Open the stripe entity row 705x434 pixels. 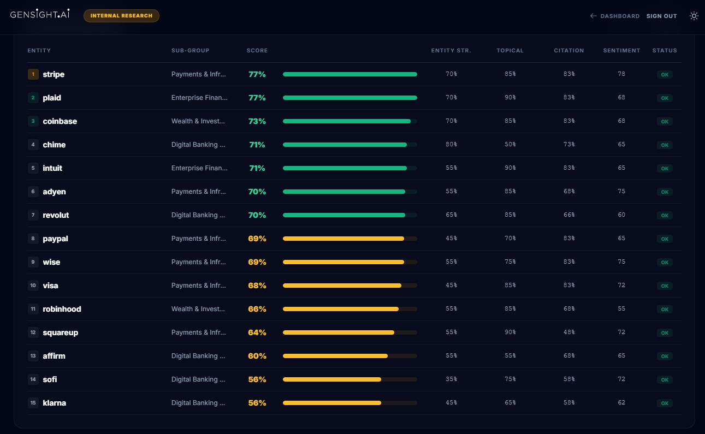coord(354,74)
